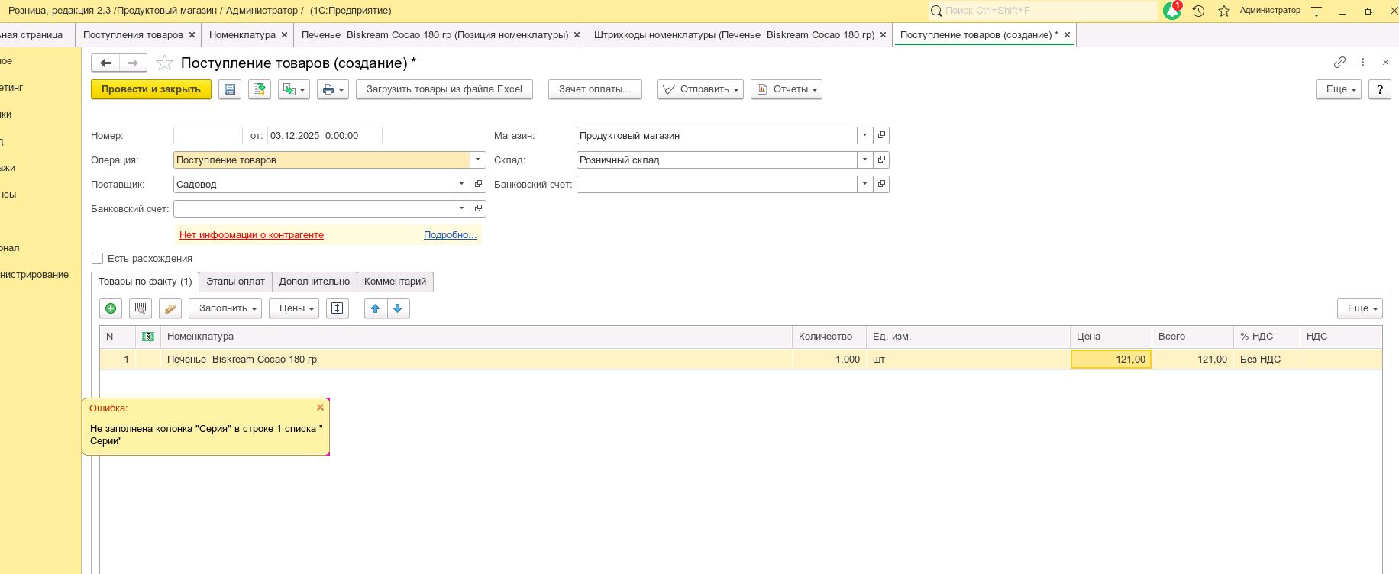The image size is (1399, 574).
Task: Click the barcode search icon in table toolbar
Action: [x=141, y=308]
